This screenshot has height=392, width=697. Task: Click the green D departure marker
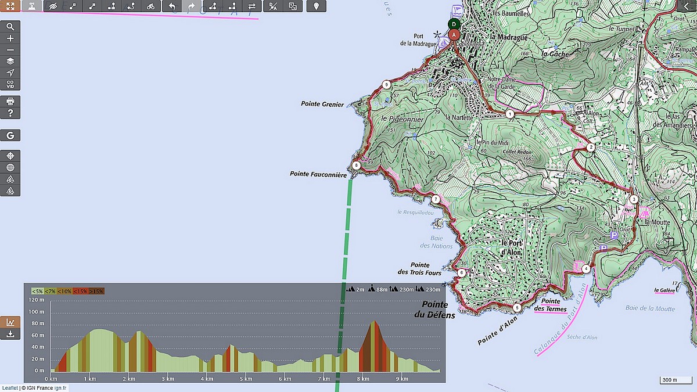click(454, 24)
